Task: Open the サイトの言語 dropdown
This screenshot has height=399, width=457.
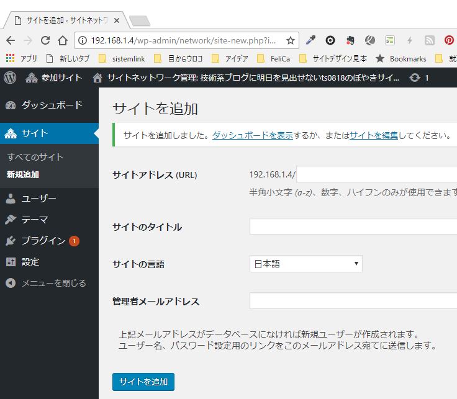Action: click(x=305, y=264)
